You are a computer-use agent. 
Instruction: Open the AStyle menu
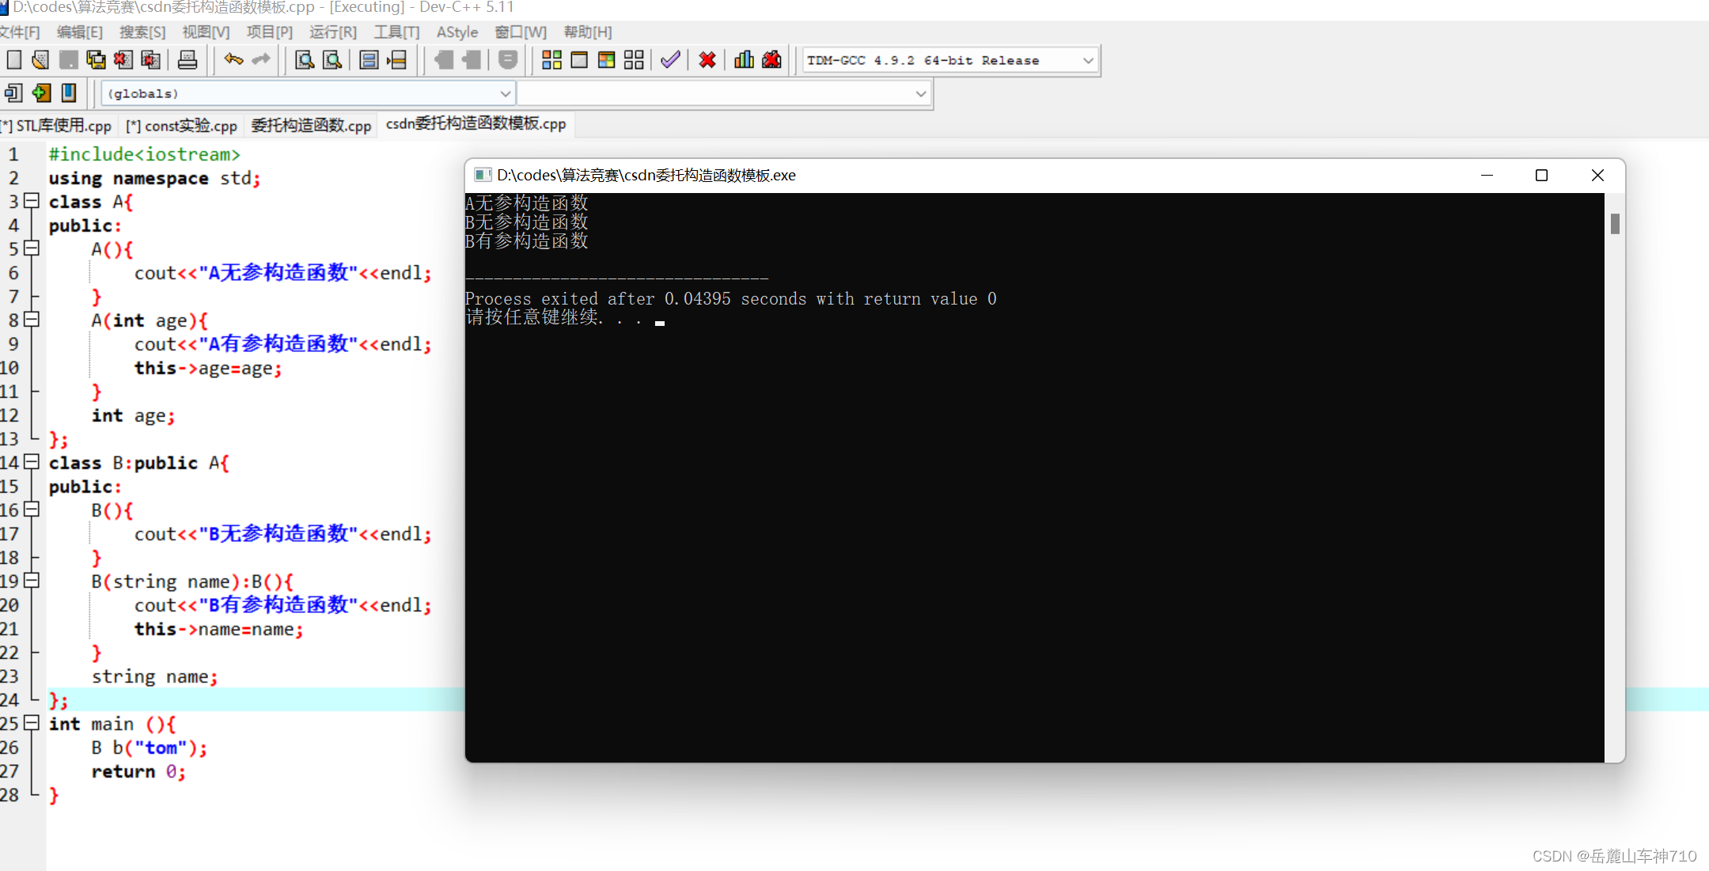click(x=457, y=32)
